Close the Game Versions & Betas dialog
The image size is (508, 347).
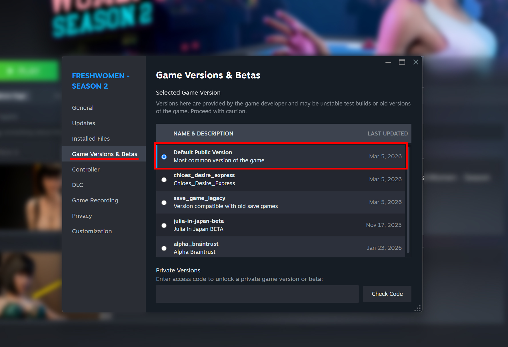415,62
